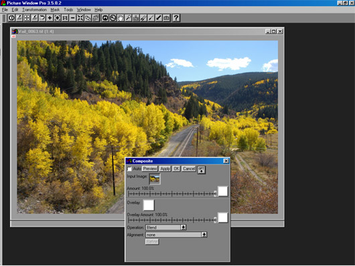Click the half-circle contrast icon in toolbar

[11, 18]
